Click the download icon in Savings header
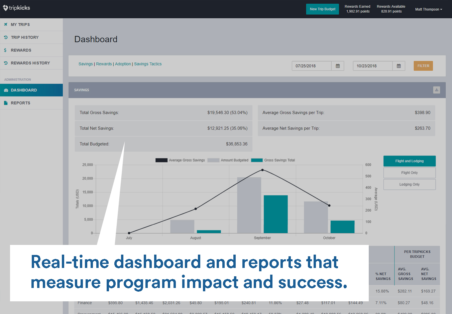Screen dimensions: 452x314 (436, 90)
